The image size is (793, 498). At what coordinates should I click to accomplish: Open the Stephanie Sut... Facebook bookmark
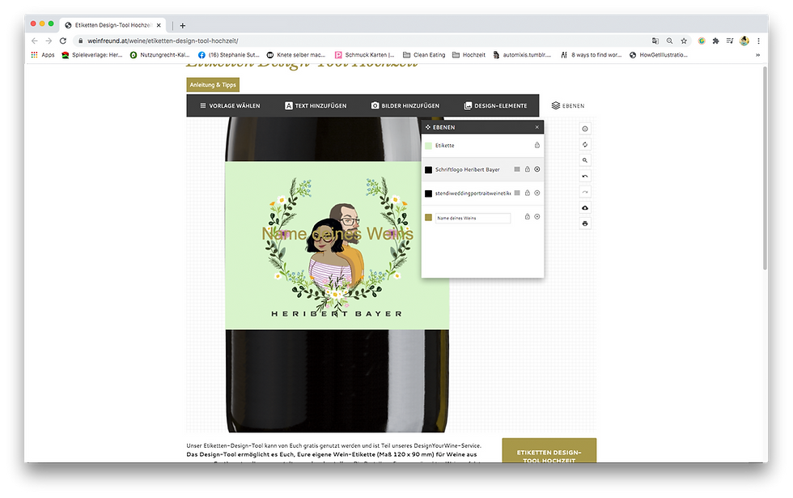pos(228,55)
